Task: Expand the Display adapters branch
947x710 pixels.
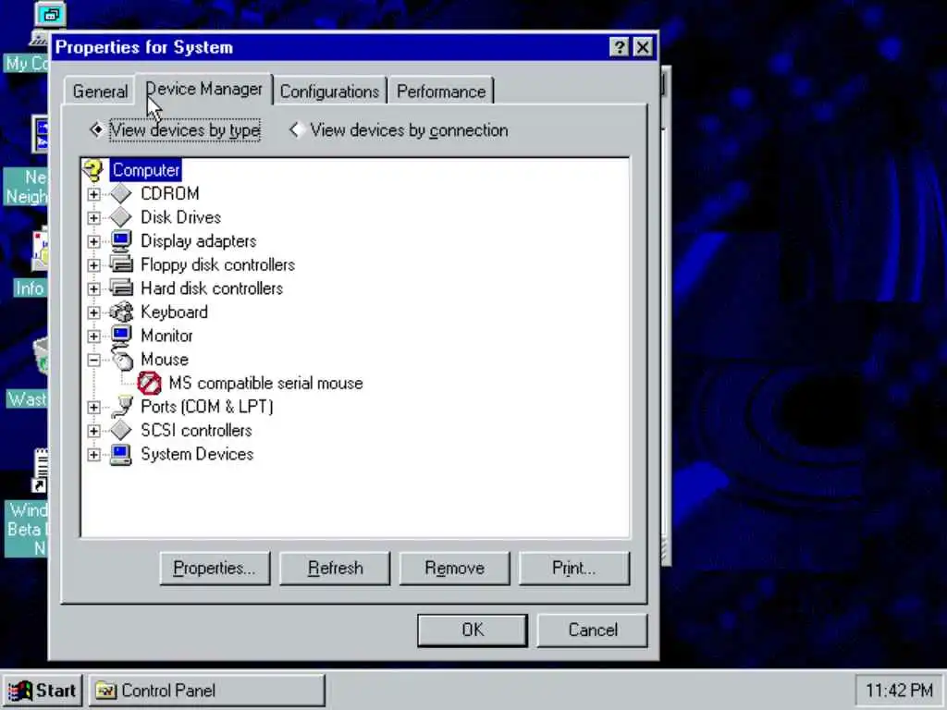Action: (x=93, y=241)
